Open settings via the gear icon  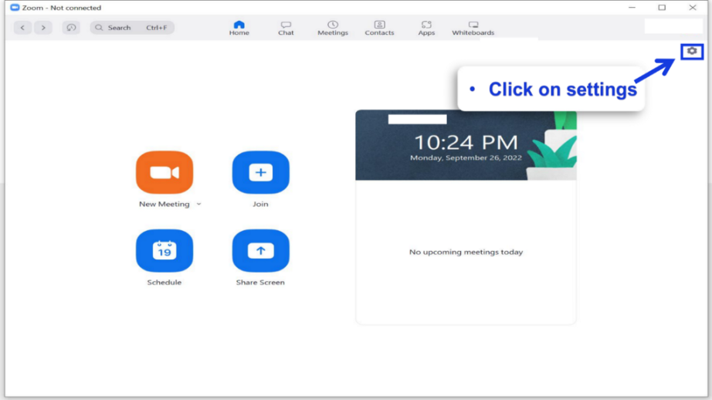coord(692,52)
